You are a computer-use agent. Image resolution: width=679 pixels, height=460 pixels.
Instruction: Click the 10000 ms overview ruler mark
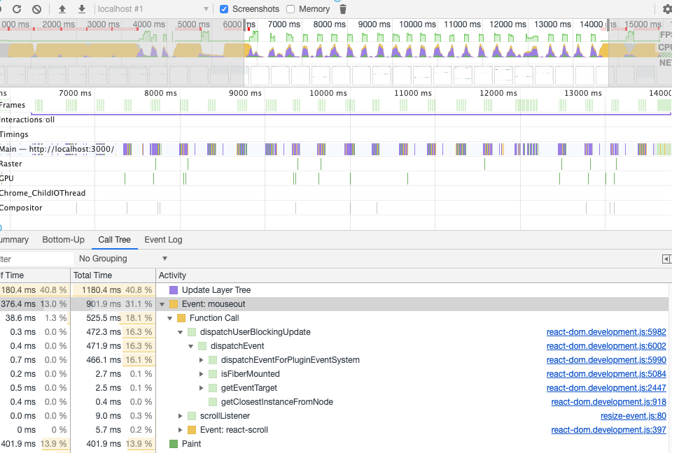tap(417, 24)
